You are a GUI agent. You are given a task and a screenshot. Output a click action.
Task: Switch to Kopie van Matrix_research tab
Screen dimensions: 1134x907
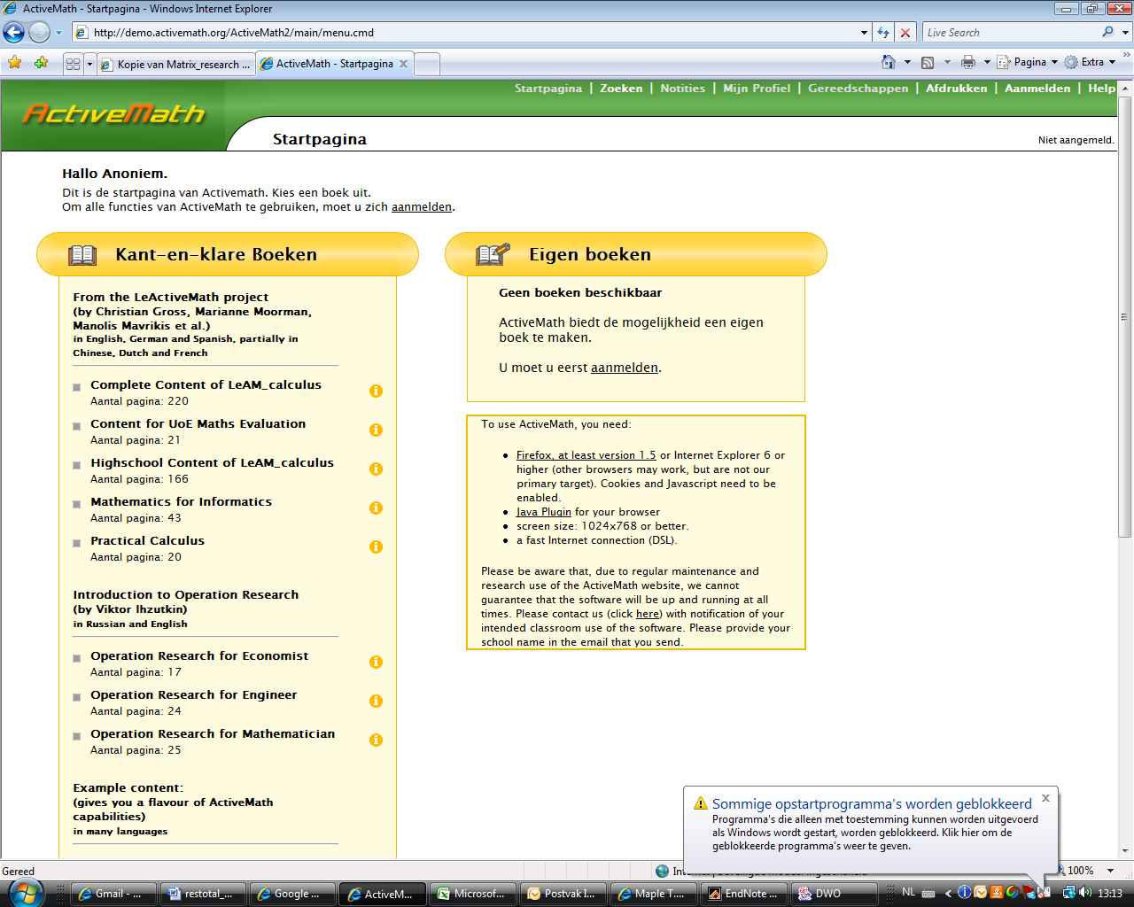click(175, 64)
